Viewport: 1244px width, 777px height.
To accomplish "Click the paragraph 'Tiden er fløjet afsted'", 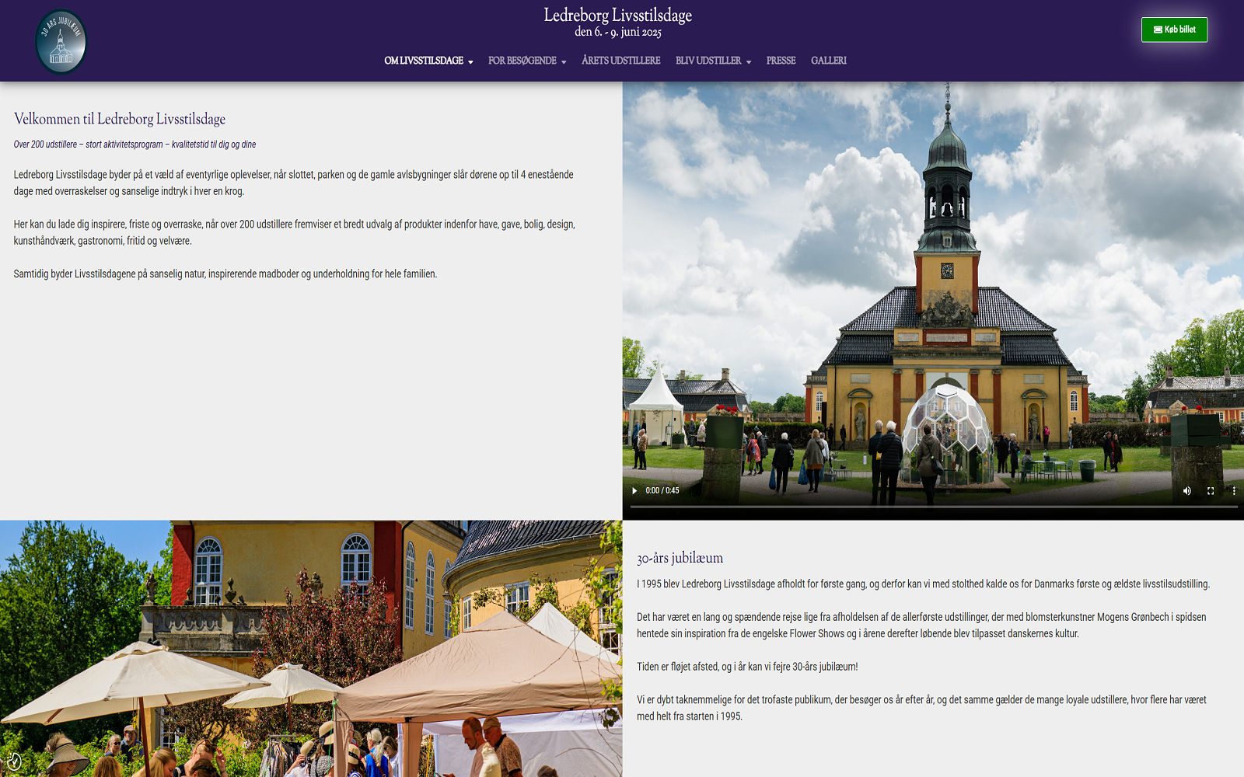I will click(x=747, y=667).
